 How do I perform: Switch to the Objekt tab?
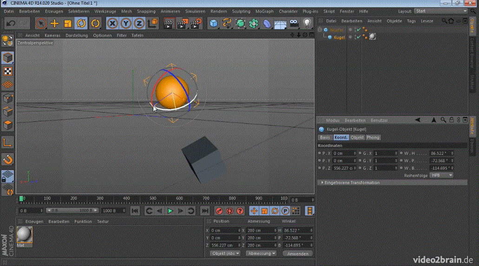tap(357, 138)
